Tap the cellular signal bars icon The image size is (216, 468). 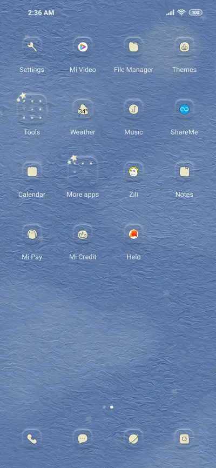pyautogui.click(x=170, y=12)
